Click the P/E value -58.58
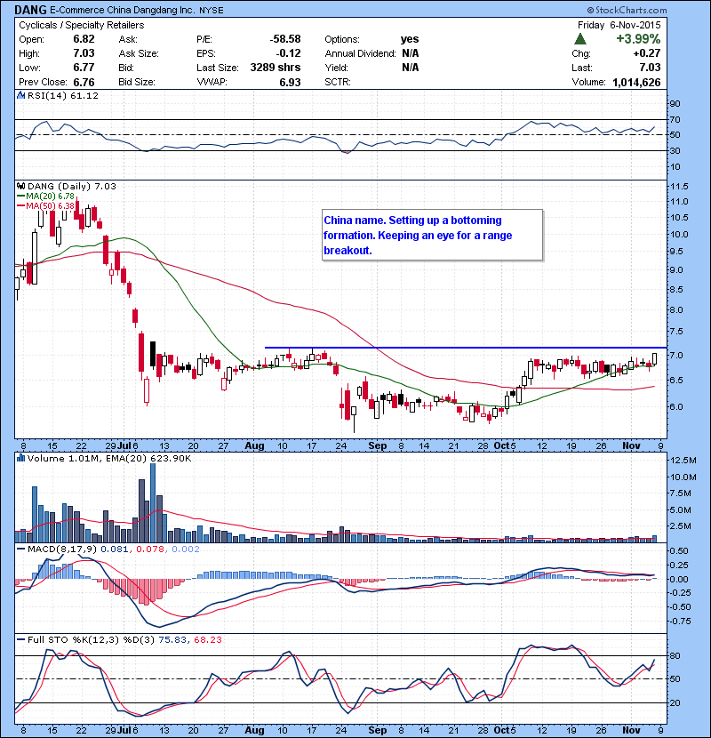Image resolution: width=711 pixels, height=738 pixels. (x=285, y=39)
